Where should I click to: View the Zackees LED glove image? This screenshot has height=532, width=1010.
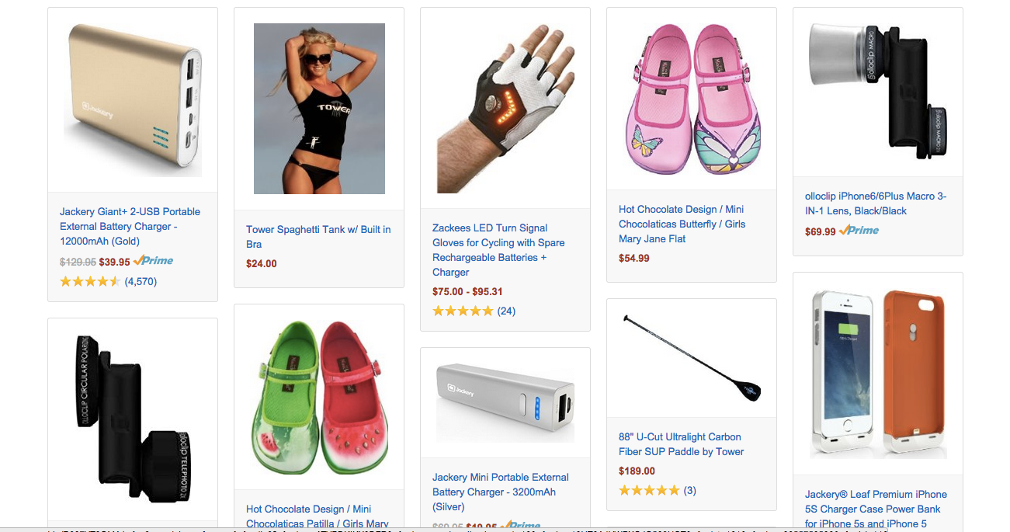(x=505, y=108)
